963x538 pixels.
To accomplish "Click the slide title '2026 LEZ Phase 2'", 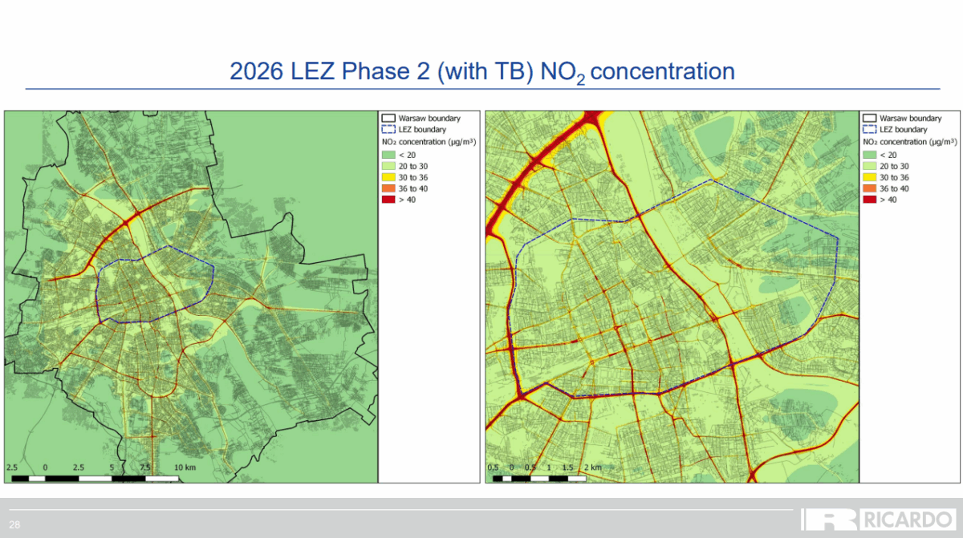I will [x=481, y=71].
